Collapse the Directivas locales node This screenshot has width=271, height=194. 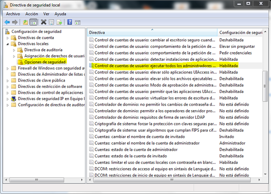(8, 44)
